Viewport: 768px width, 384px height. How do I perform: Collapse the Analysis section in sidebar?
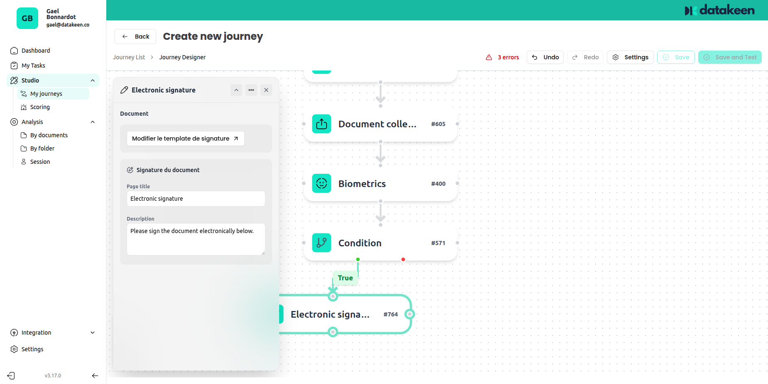93,122
